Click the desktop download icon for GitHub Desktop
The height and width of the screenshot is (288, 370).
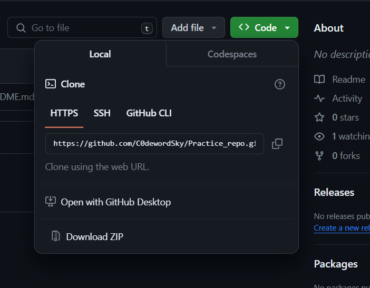click(x=51, y=202)
